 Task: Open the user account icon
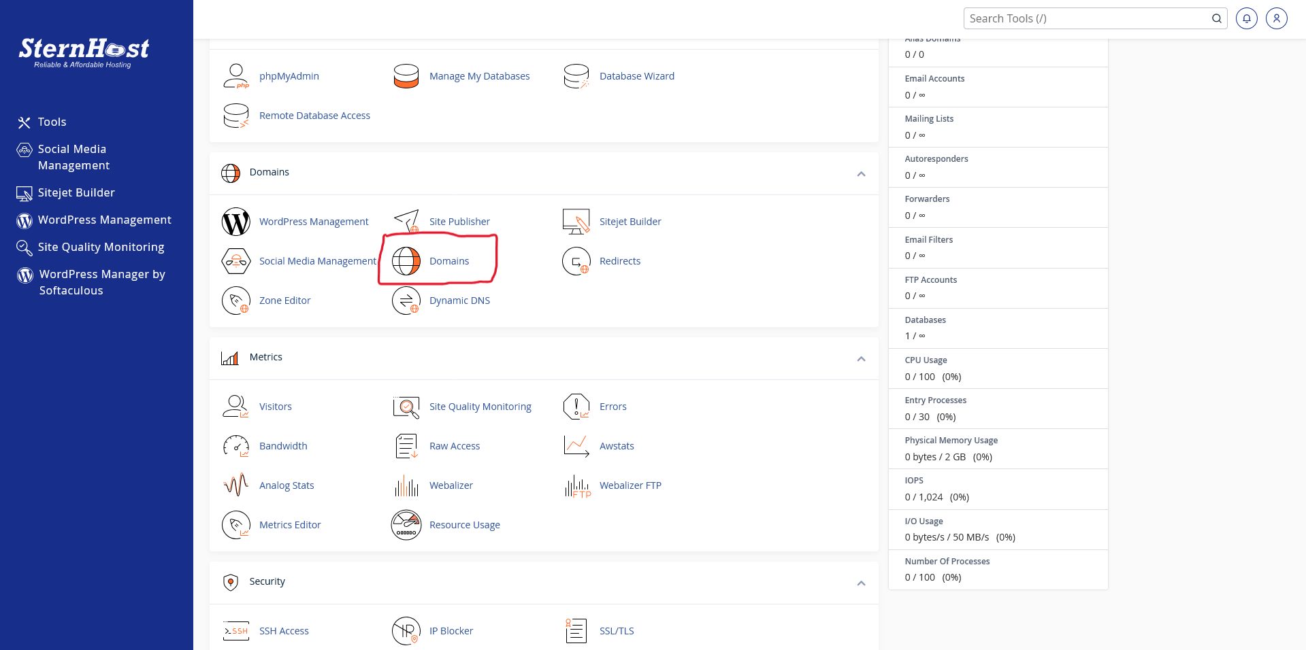pyautogui.click(x=1276, y=18)
